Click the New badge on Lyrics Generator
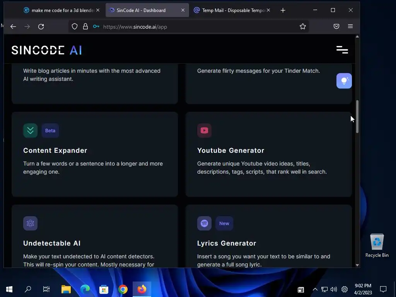This screenshot has height=297, width=396. [224, 223]
